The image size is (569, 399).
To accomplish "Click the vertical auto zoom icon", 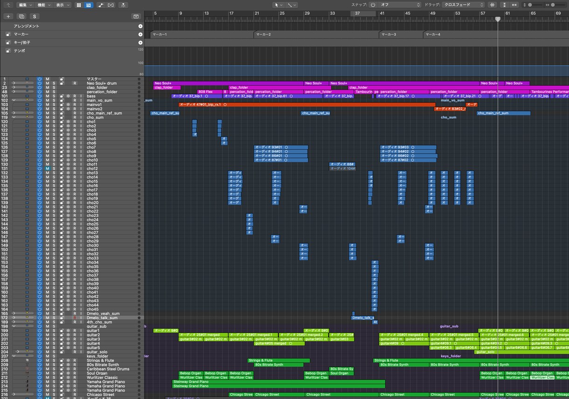I will tap(504, 5).
